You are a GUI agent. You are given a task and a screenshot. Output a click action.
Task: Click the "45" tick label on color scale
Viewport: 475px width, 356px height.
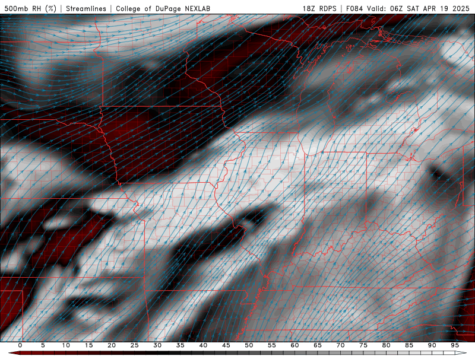[226, 345]
